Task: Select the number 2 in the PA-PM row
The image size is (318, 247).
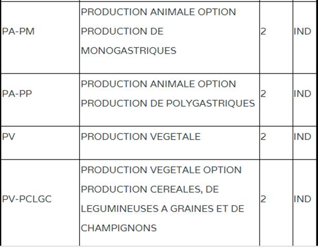Action: click(x=264, y=32)
